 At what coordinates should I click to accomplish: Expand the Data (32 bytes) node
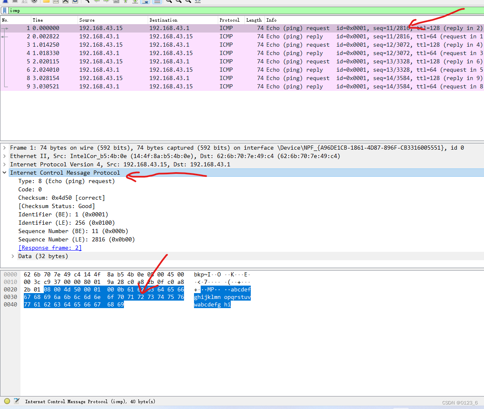click(13, 256)
